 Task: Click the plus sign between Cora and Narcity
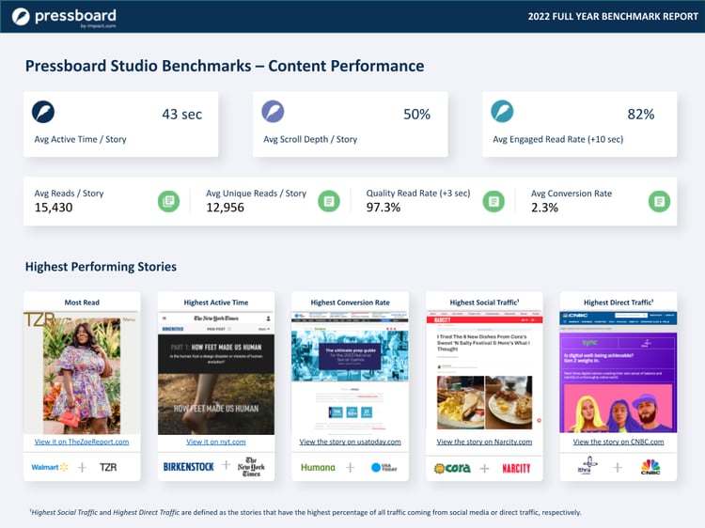(x=484, y=469)
